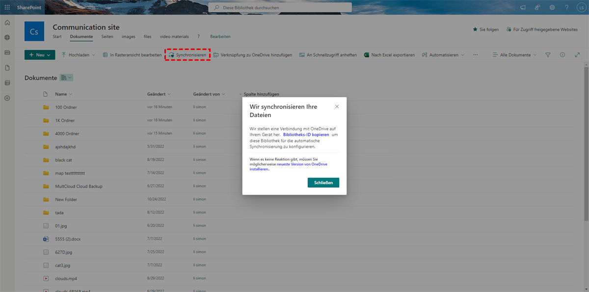Open the tada folder name
The image size is (589, 292).
pyautogui.click(x=59, y=213)
